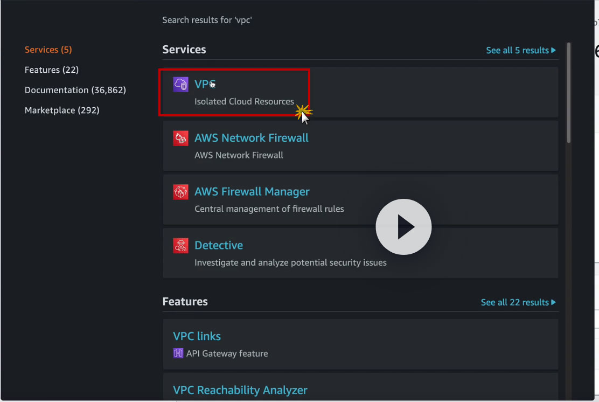The width and height of the screenshot is (599, 402).
Task: Open AWS Network Firewall service
Action: [x=251, y=138]
